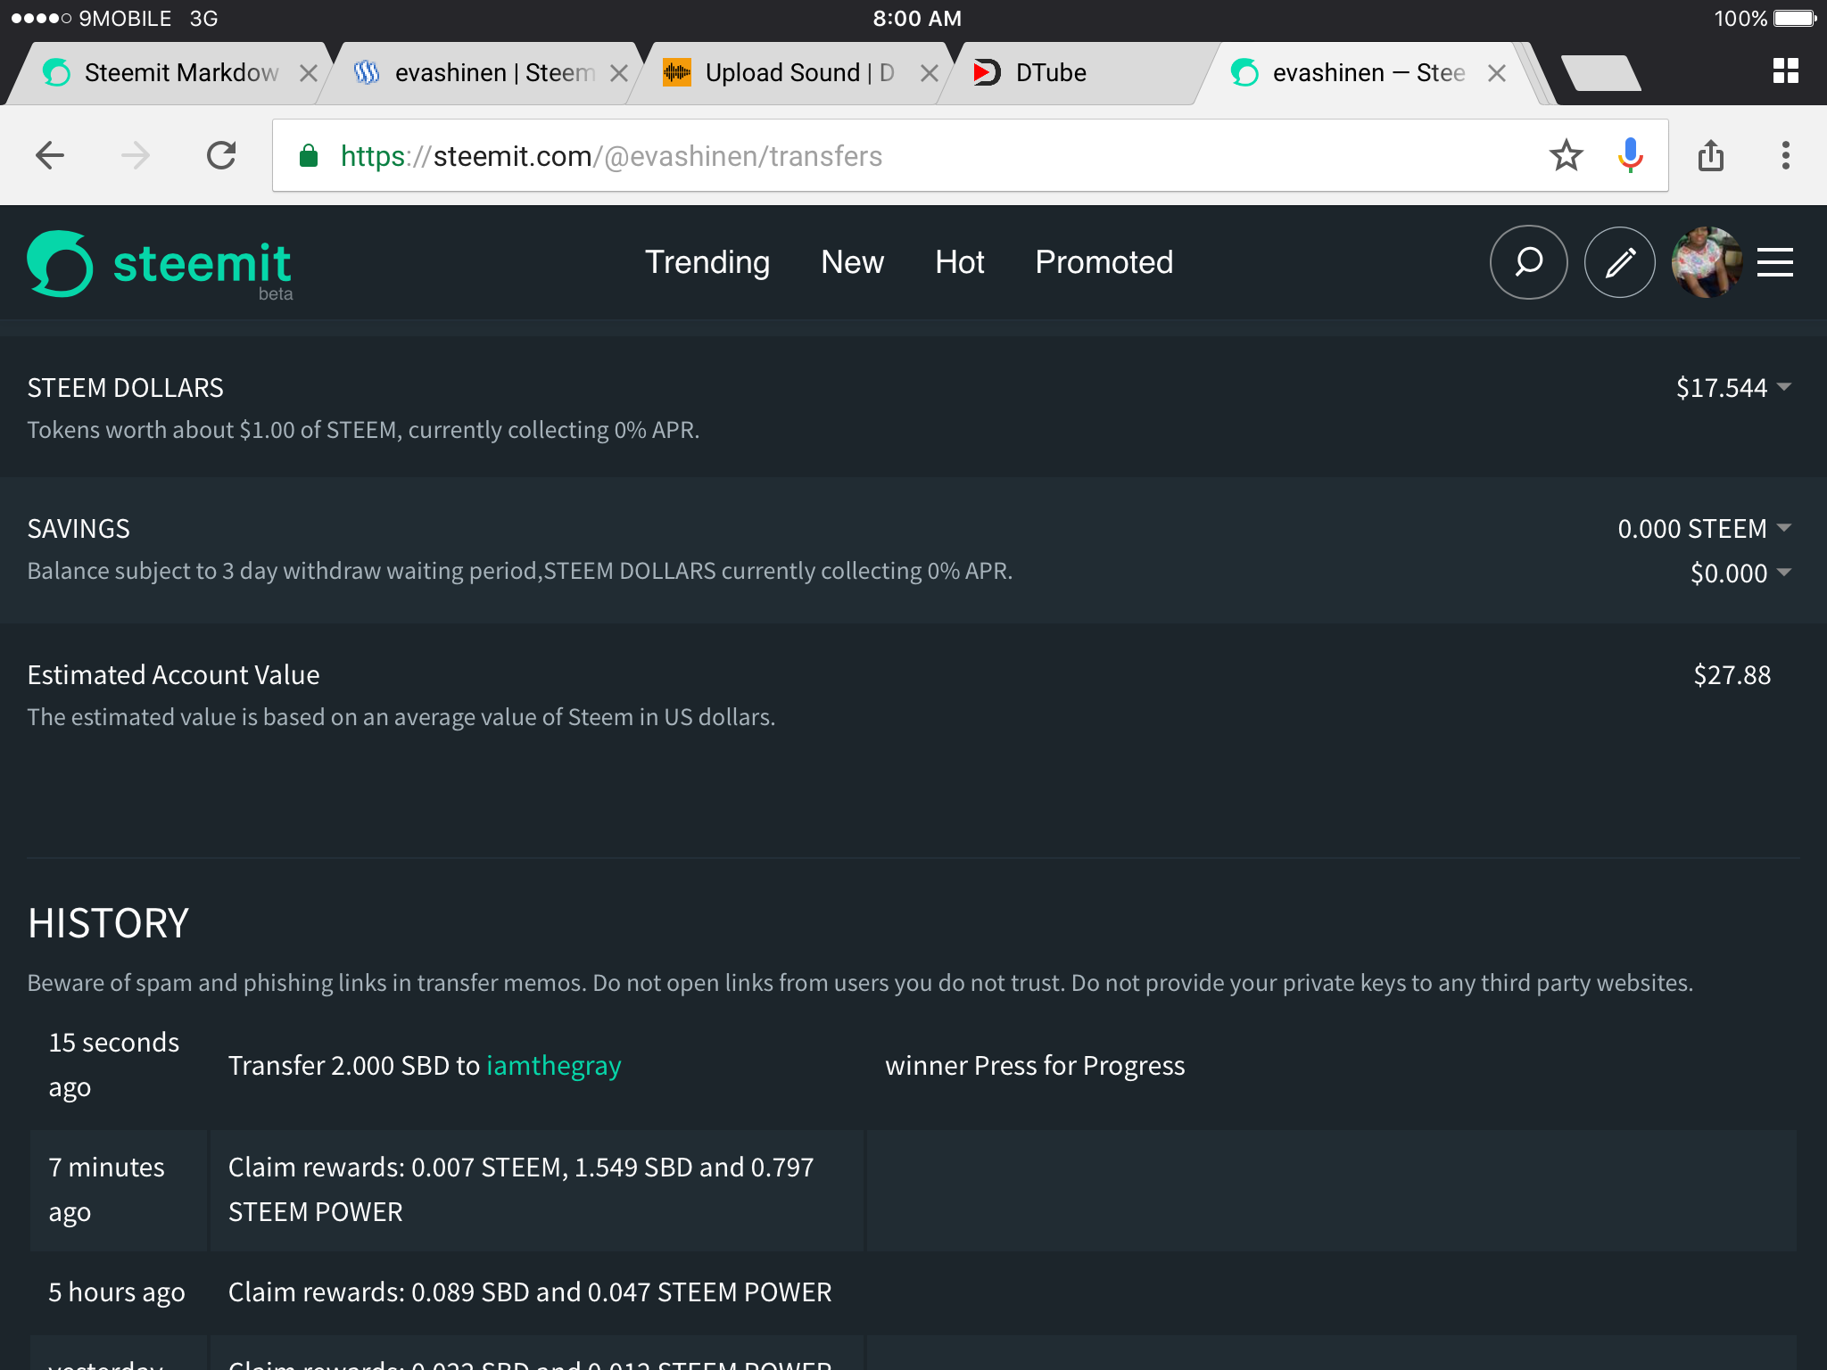The image size is (1827, 1370).
Task: Open the browser three-dot menu
Action: [x=1785, y=156]
